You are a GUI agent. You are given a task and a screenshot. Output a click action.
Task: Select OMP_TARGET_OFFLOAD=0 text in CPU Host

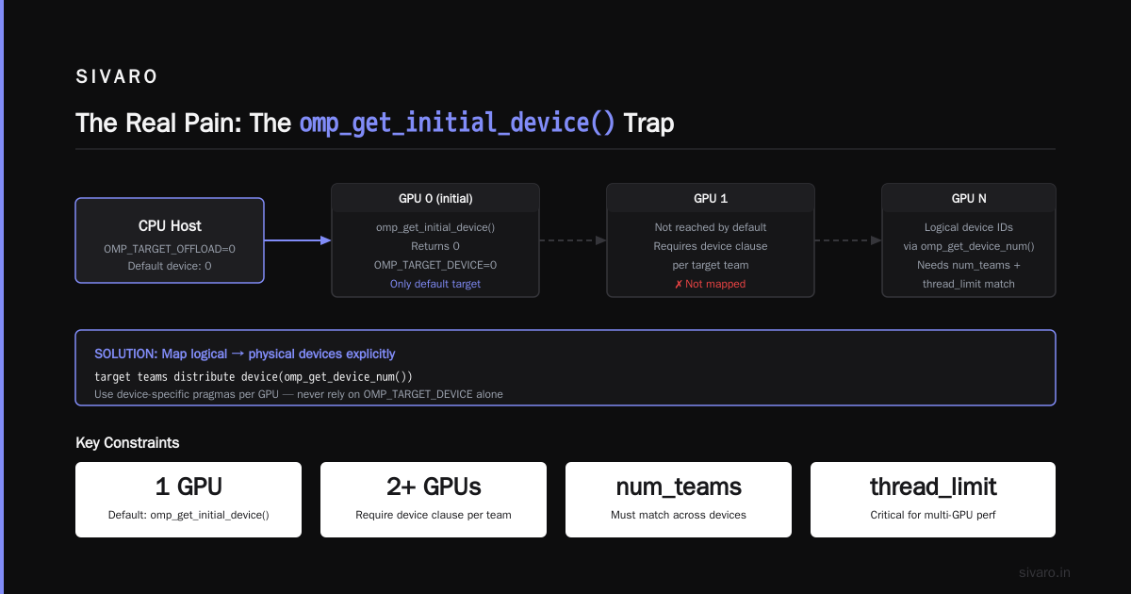click(170, 249)
